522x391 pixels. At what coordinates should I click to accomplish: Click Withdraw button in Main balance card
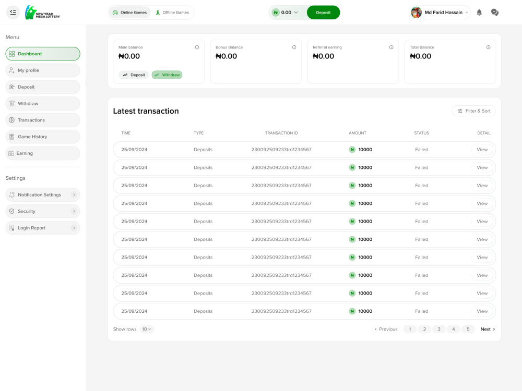pyautogui.click(x=167, y=75)
